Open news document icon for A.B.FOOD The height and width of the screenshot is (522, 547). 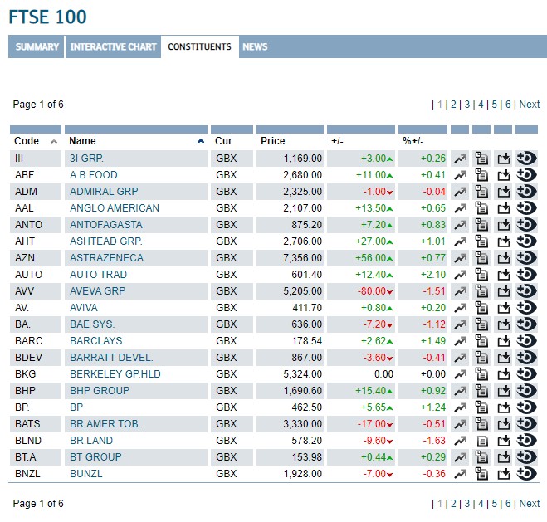point(481,175)
